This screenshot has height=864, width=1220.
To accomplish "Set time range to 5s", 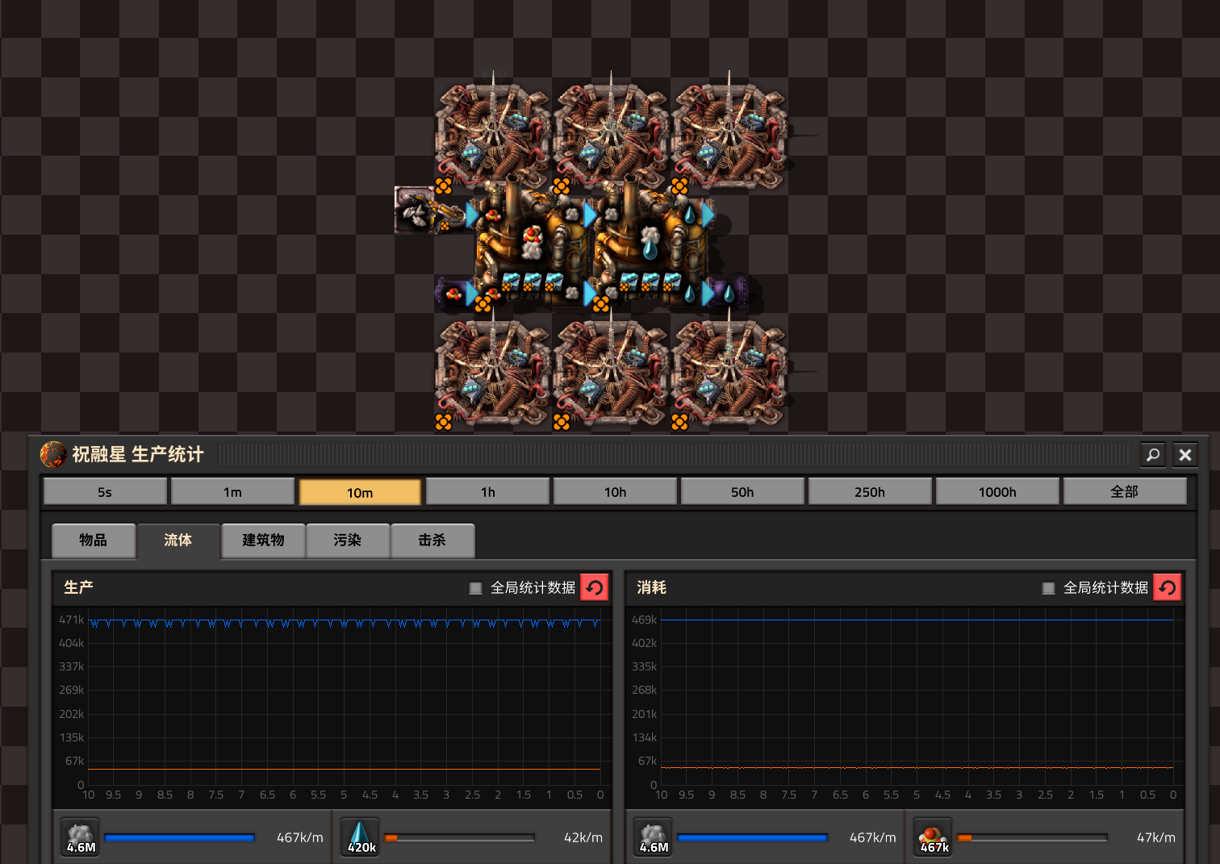I will click(105, 491).
